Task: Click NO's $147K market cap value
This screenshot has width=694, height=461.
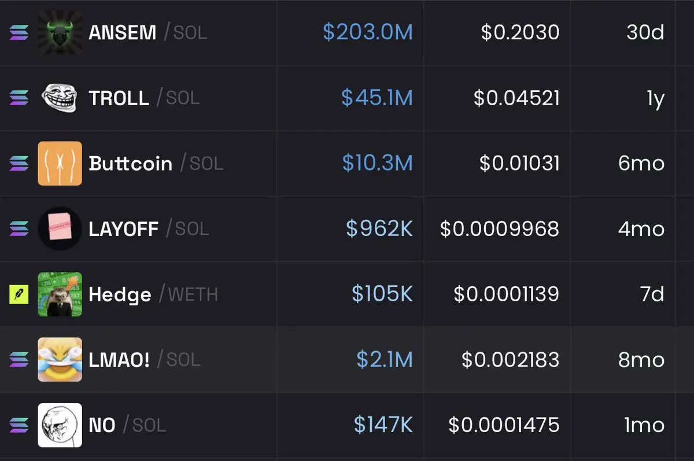Action: (383, 425)
